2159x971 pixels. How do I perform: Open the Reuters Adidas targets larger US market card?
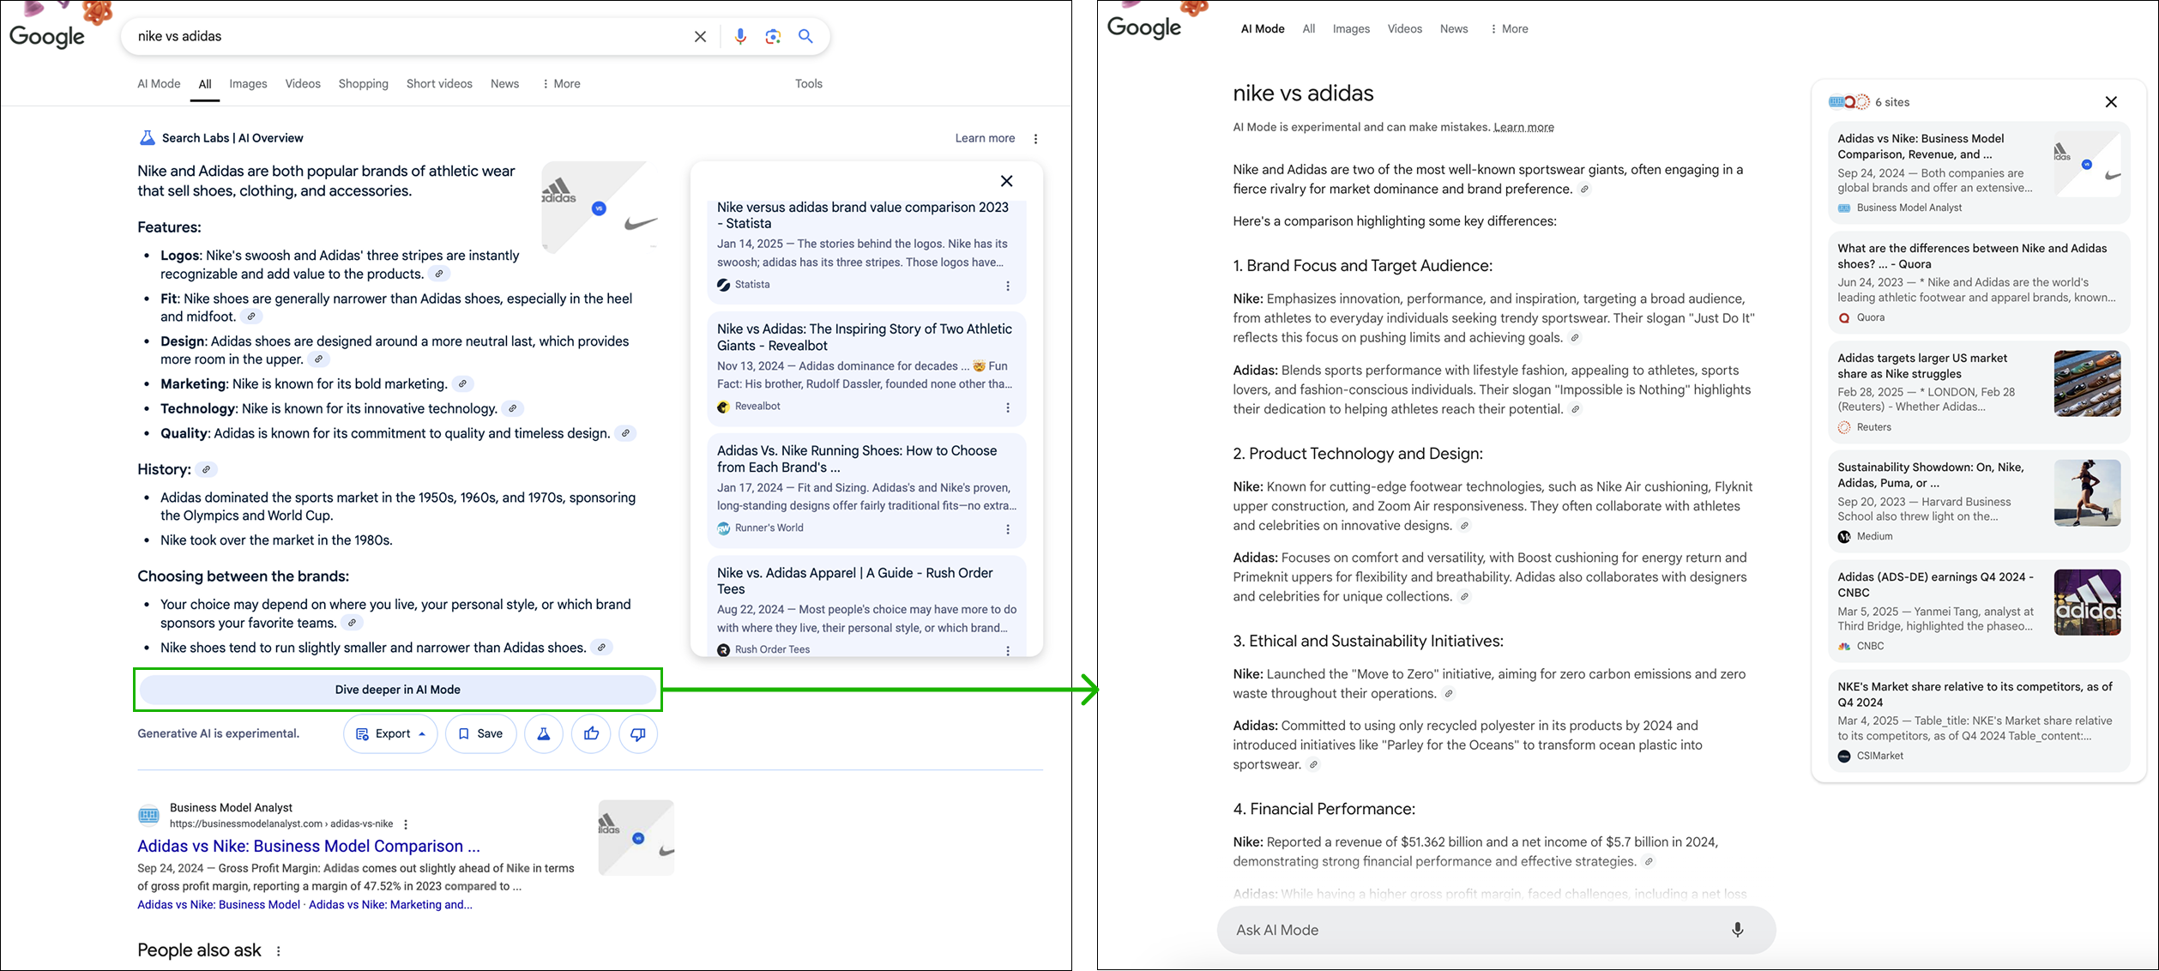1979,392
